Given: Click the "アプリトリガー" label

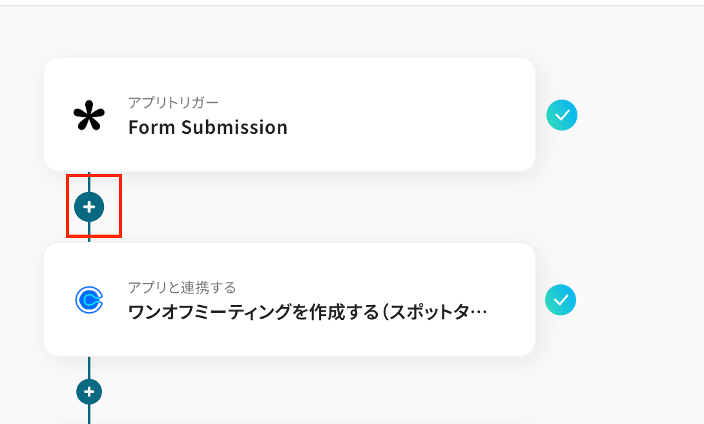Looking at the screenshot, I should click(173, 102).
